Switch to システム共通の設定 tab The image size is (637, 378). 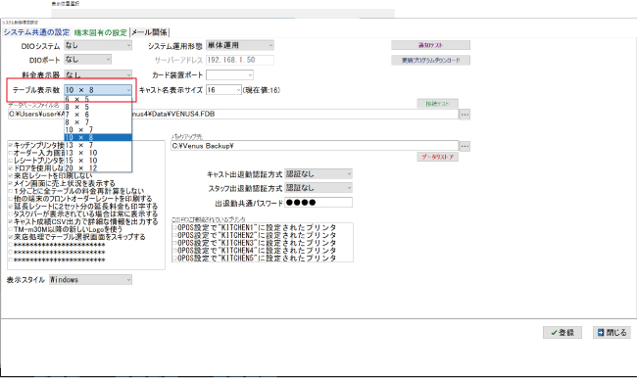(x=36, y=32)
